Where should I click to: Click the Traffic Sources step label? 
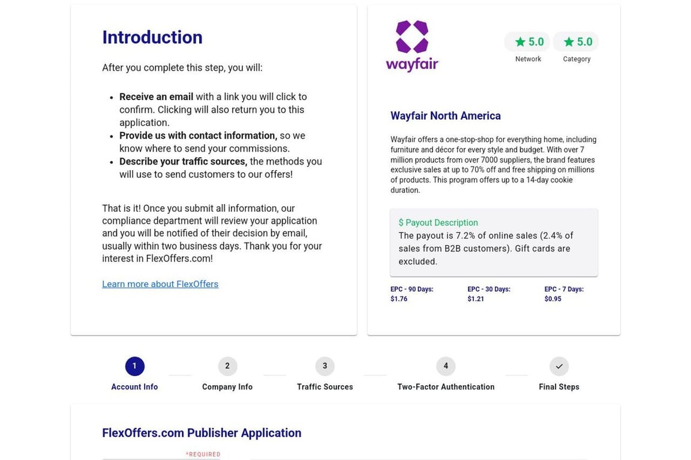tap(325, 387)
